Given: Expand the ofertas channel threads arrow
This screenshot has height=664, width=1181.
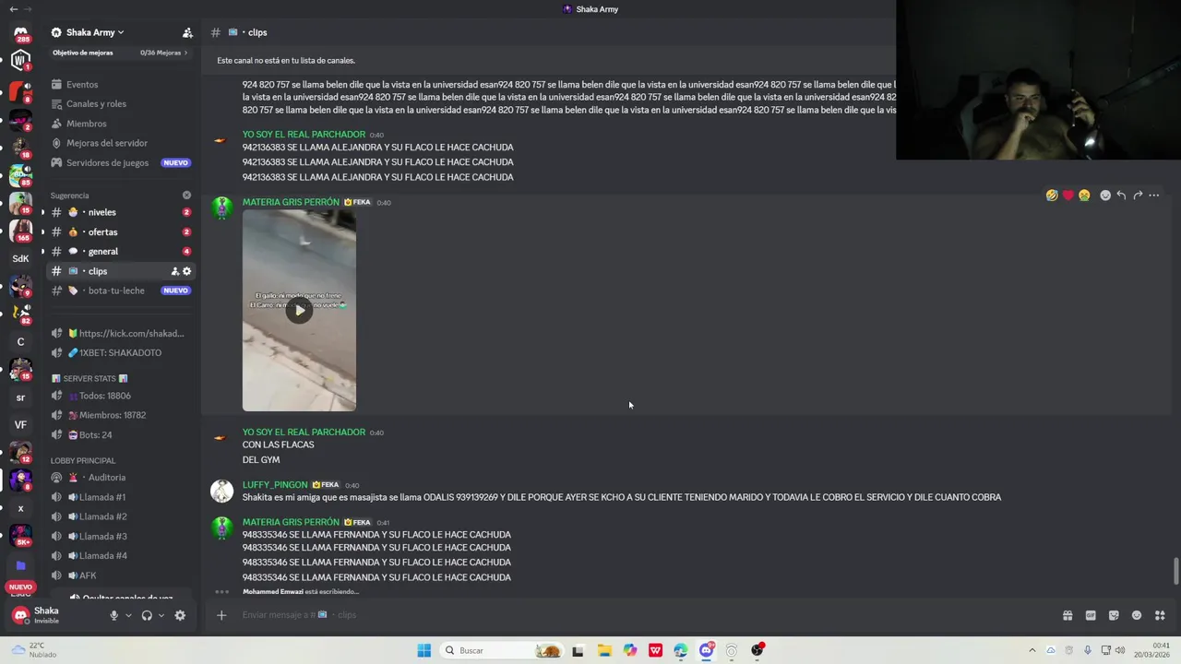Looking at the screenshot, I should (42, 232).
